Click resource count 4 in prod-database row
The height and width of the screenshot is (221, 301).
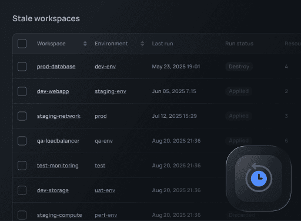pyautogui.click(x=286, y=67)
